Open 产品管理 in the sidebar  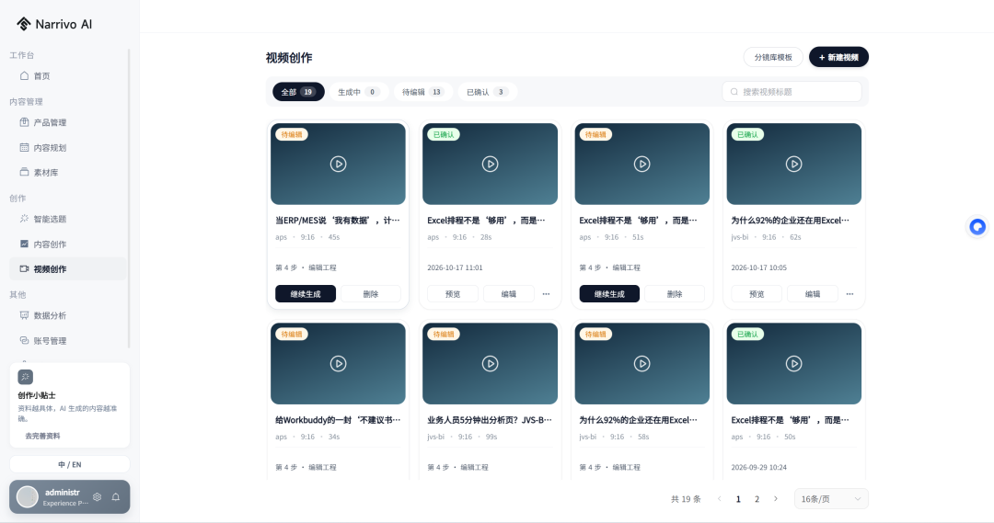tap(68, 122)
